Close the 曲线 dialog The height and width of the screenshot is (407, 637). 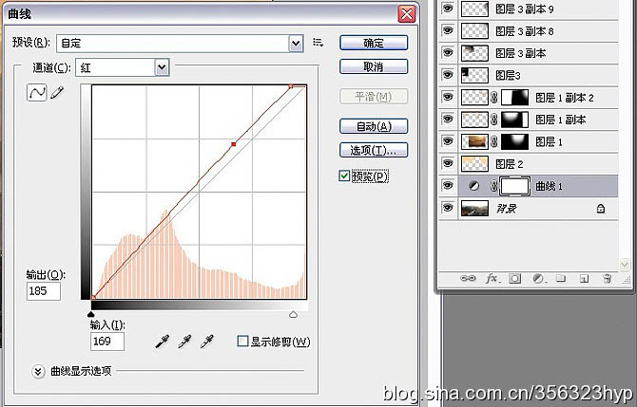coord(407,14)
